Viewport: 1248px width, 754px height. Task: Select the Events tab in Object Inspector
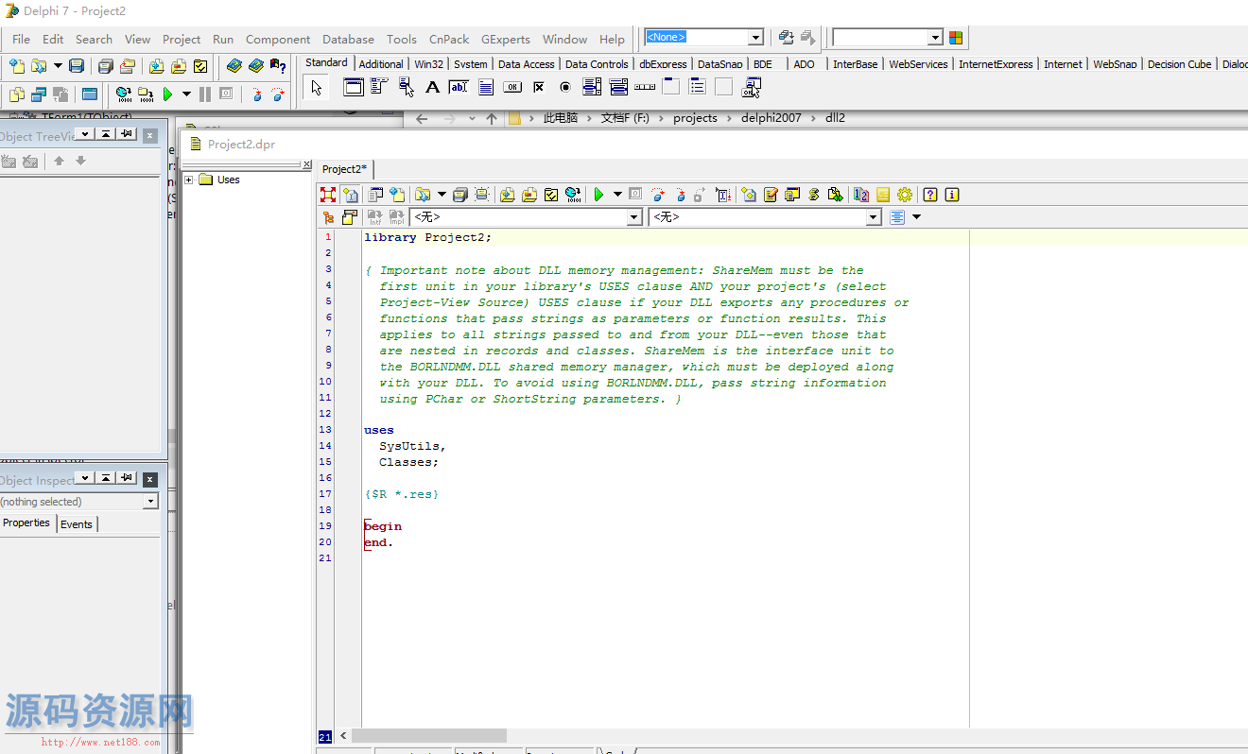(x=77, y=524)
